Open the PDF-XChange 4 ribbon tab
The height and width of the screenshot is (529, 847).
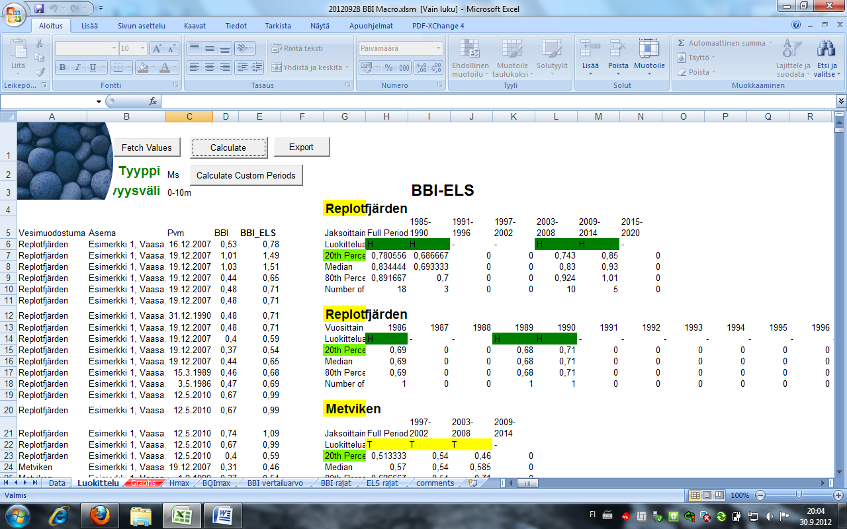[x=438, y=26]
